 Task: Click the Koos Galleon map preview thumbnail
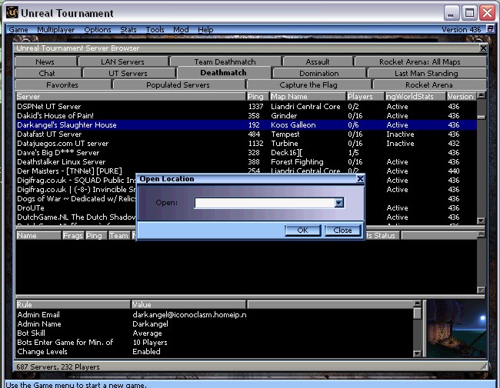click(x=457, y=329)
